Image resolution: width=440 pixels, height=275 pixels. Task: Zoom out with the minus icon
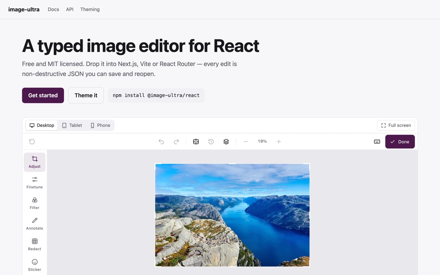tap(246, 142)
